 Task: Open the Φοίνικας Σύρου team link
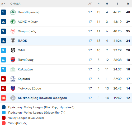tap(29, 88)
